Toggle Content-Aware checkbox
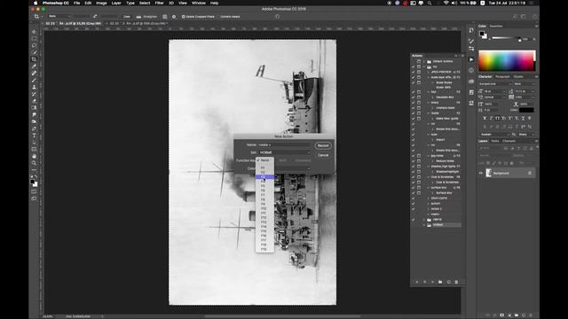Viewport: 568px width, 319px height. [x=219, y=17]
